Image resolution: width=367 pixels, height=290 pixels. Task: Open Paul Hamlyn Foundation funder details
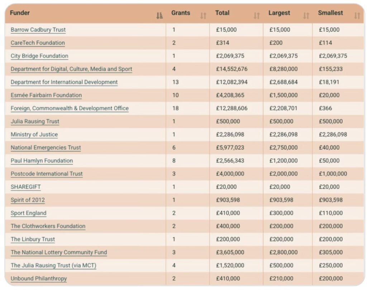(42, 161)
